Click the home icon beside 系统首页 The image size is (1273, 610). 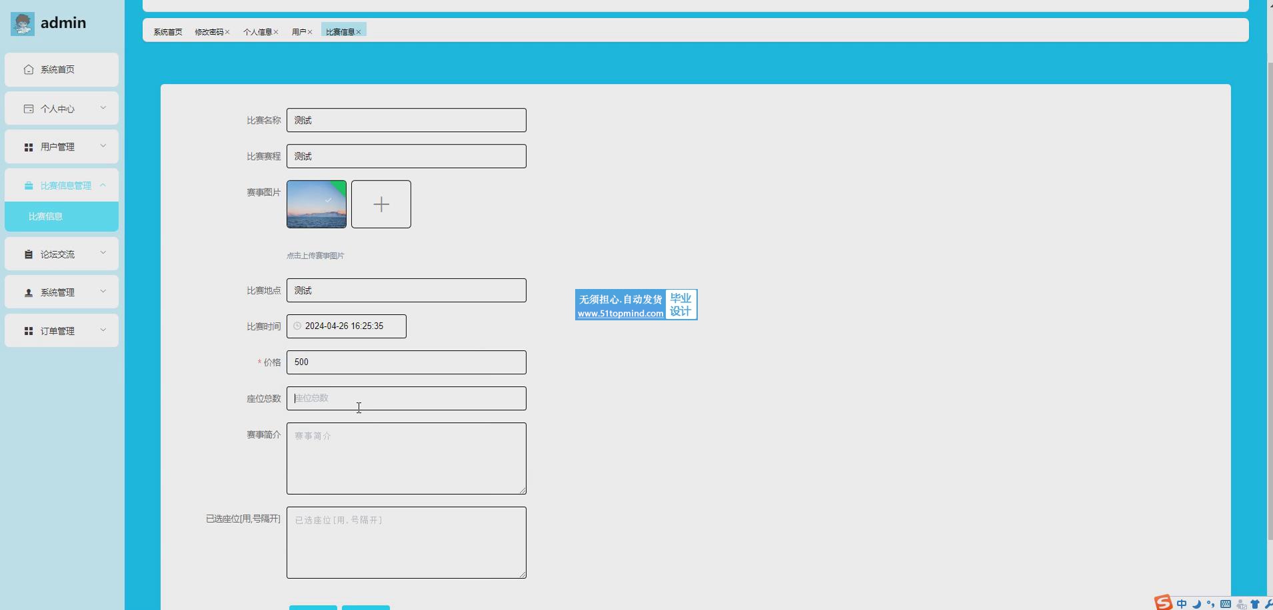click(29, 69)
